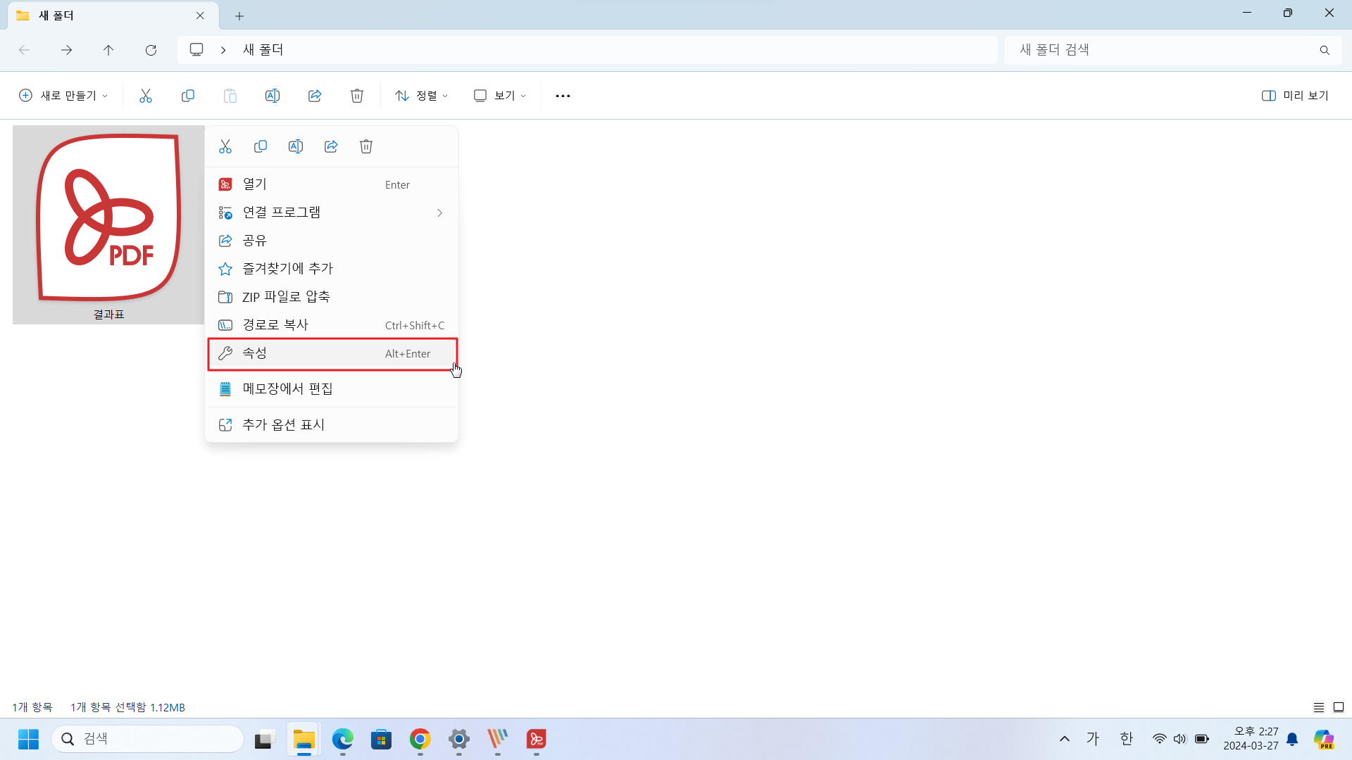This screenshot has height=760, width=1352.
Task: Click the Copy icon in the Explorer toolbar
Action: tap(188, 96)
